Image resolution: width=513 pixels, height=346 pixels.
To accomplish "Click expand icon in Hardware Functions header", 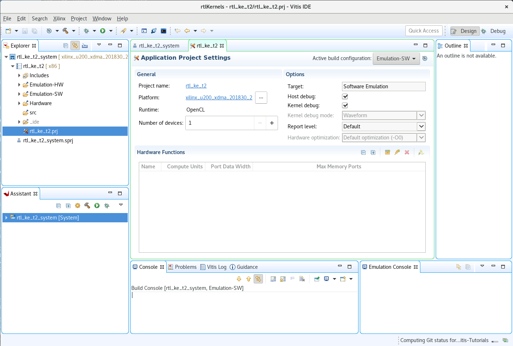I will (373, 153).
